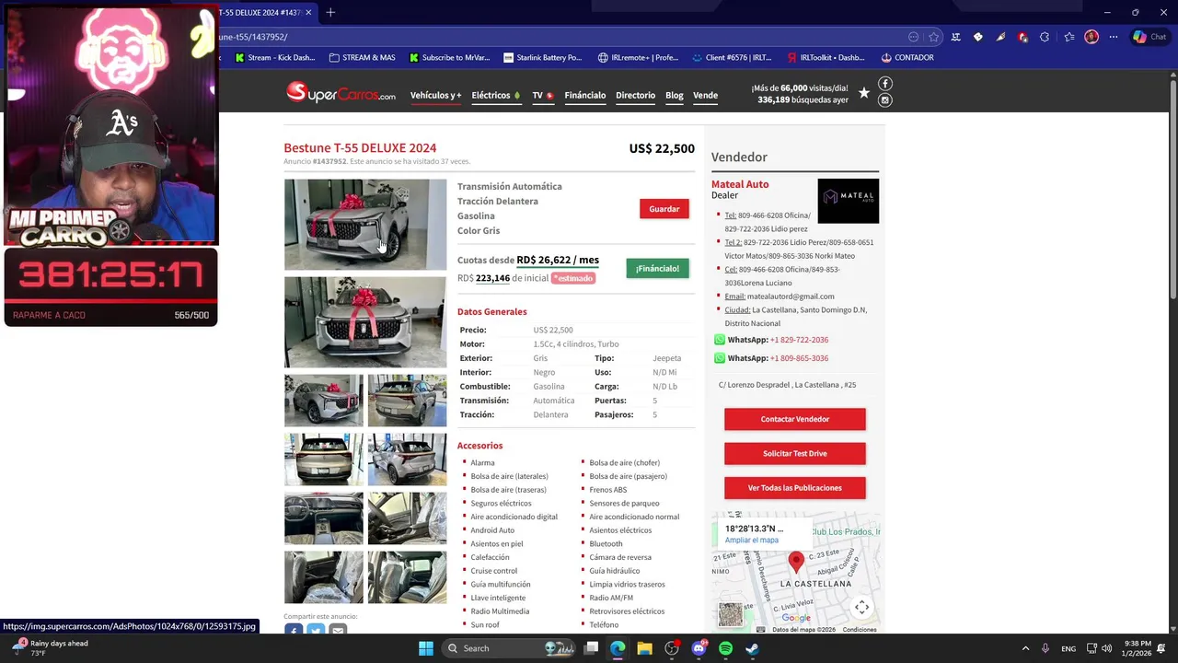Open the Blog menu item

pos(675,95)
